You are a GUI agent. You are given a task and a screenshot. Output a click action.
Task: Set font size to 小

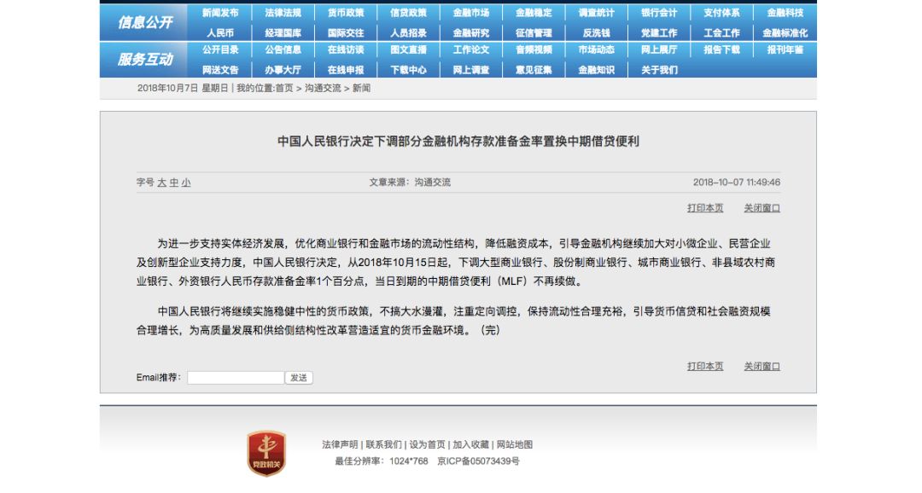[x=186, y=183]
